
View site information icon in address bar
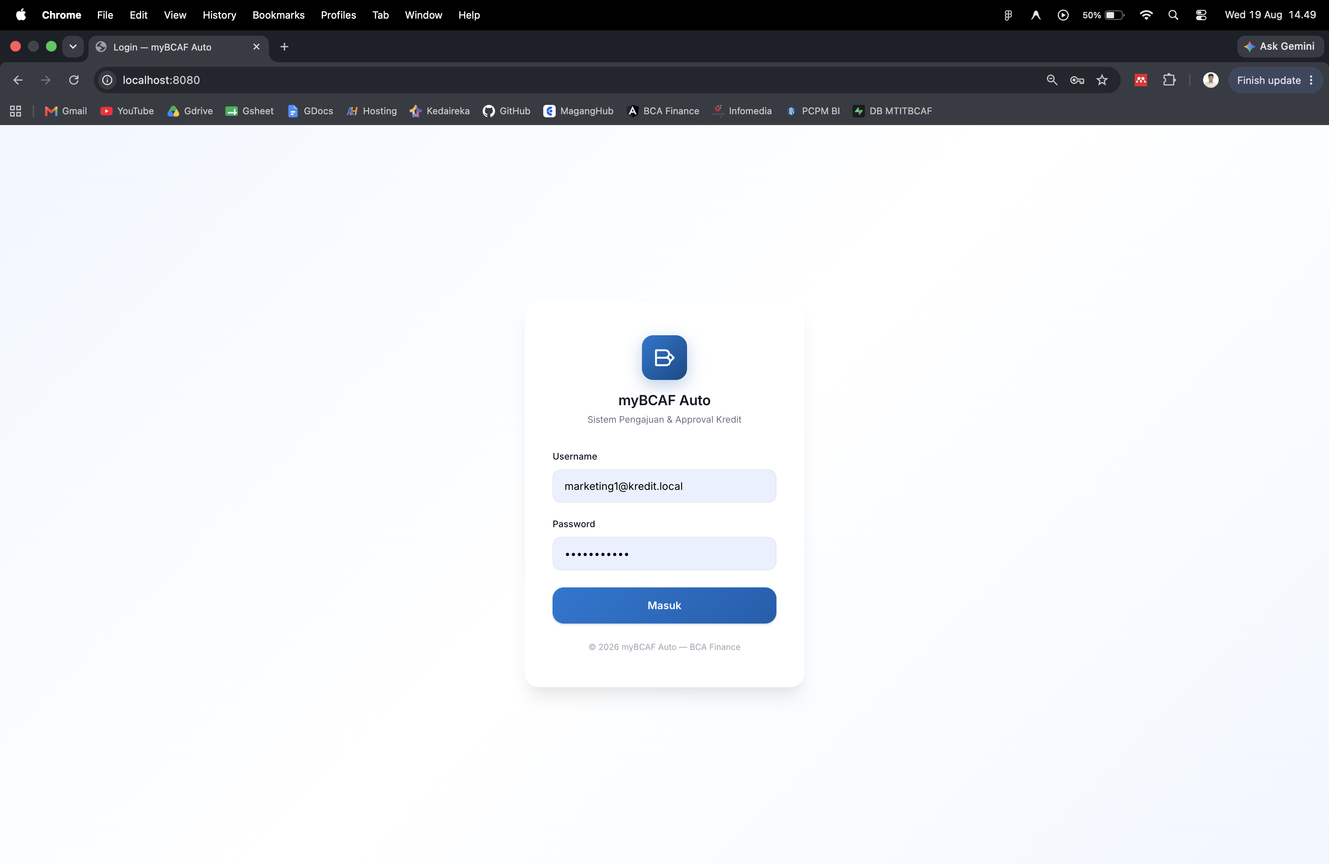tap(107, 80)
